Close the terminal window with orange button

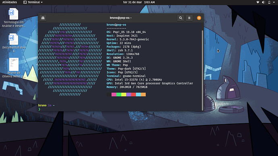[x=199, y=18]
